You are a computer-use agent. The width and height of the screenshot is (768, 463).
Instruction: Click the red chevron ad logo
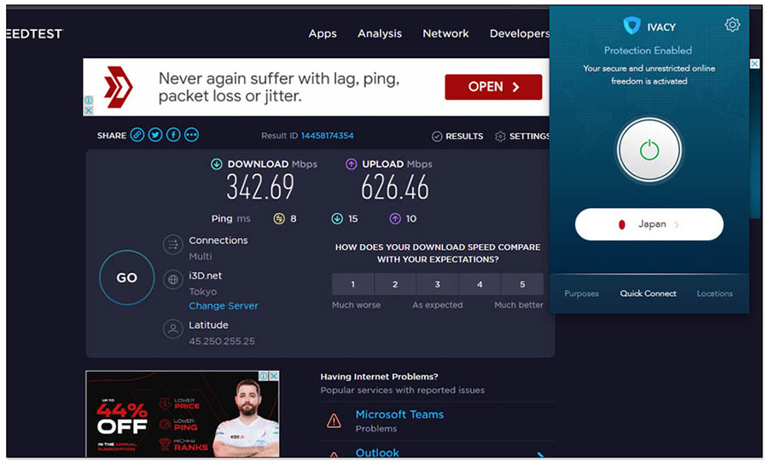point(119,87)
